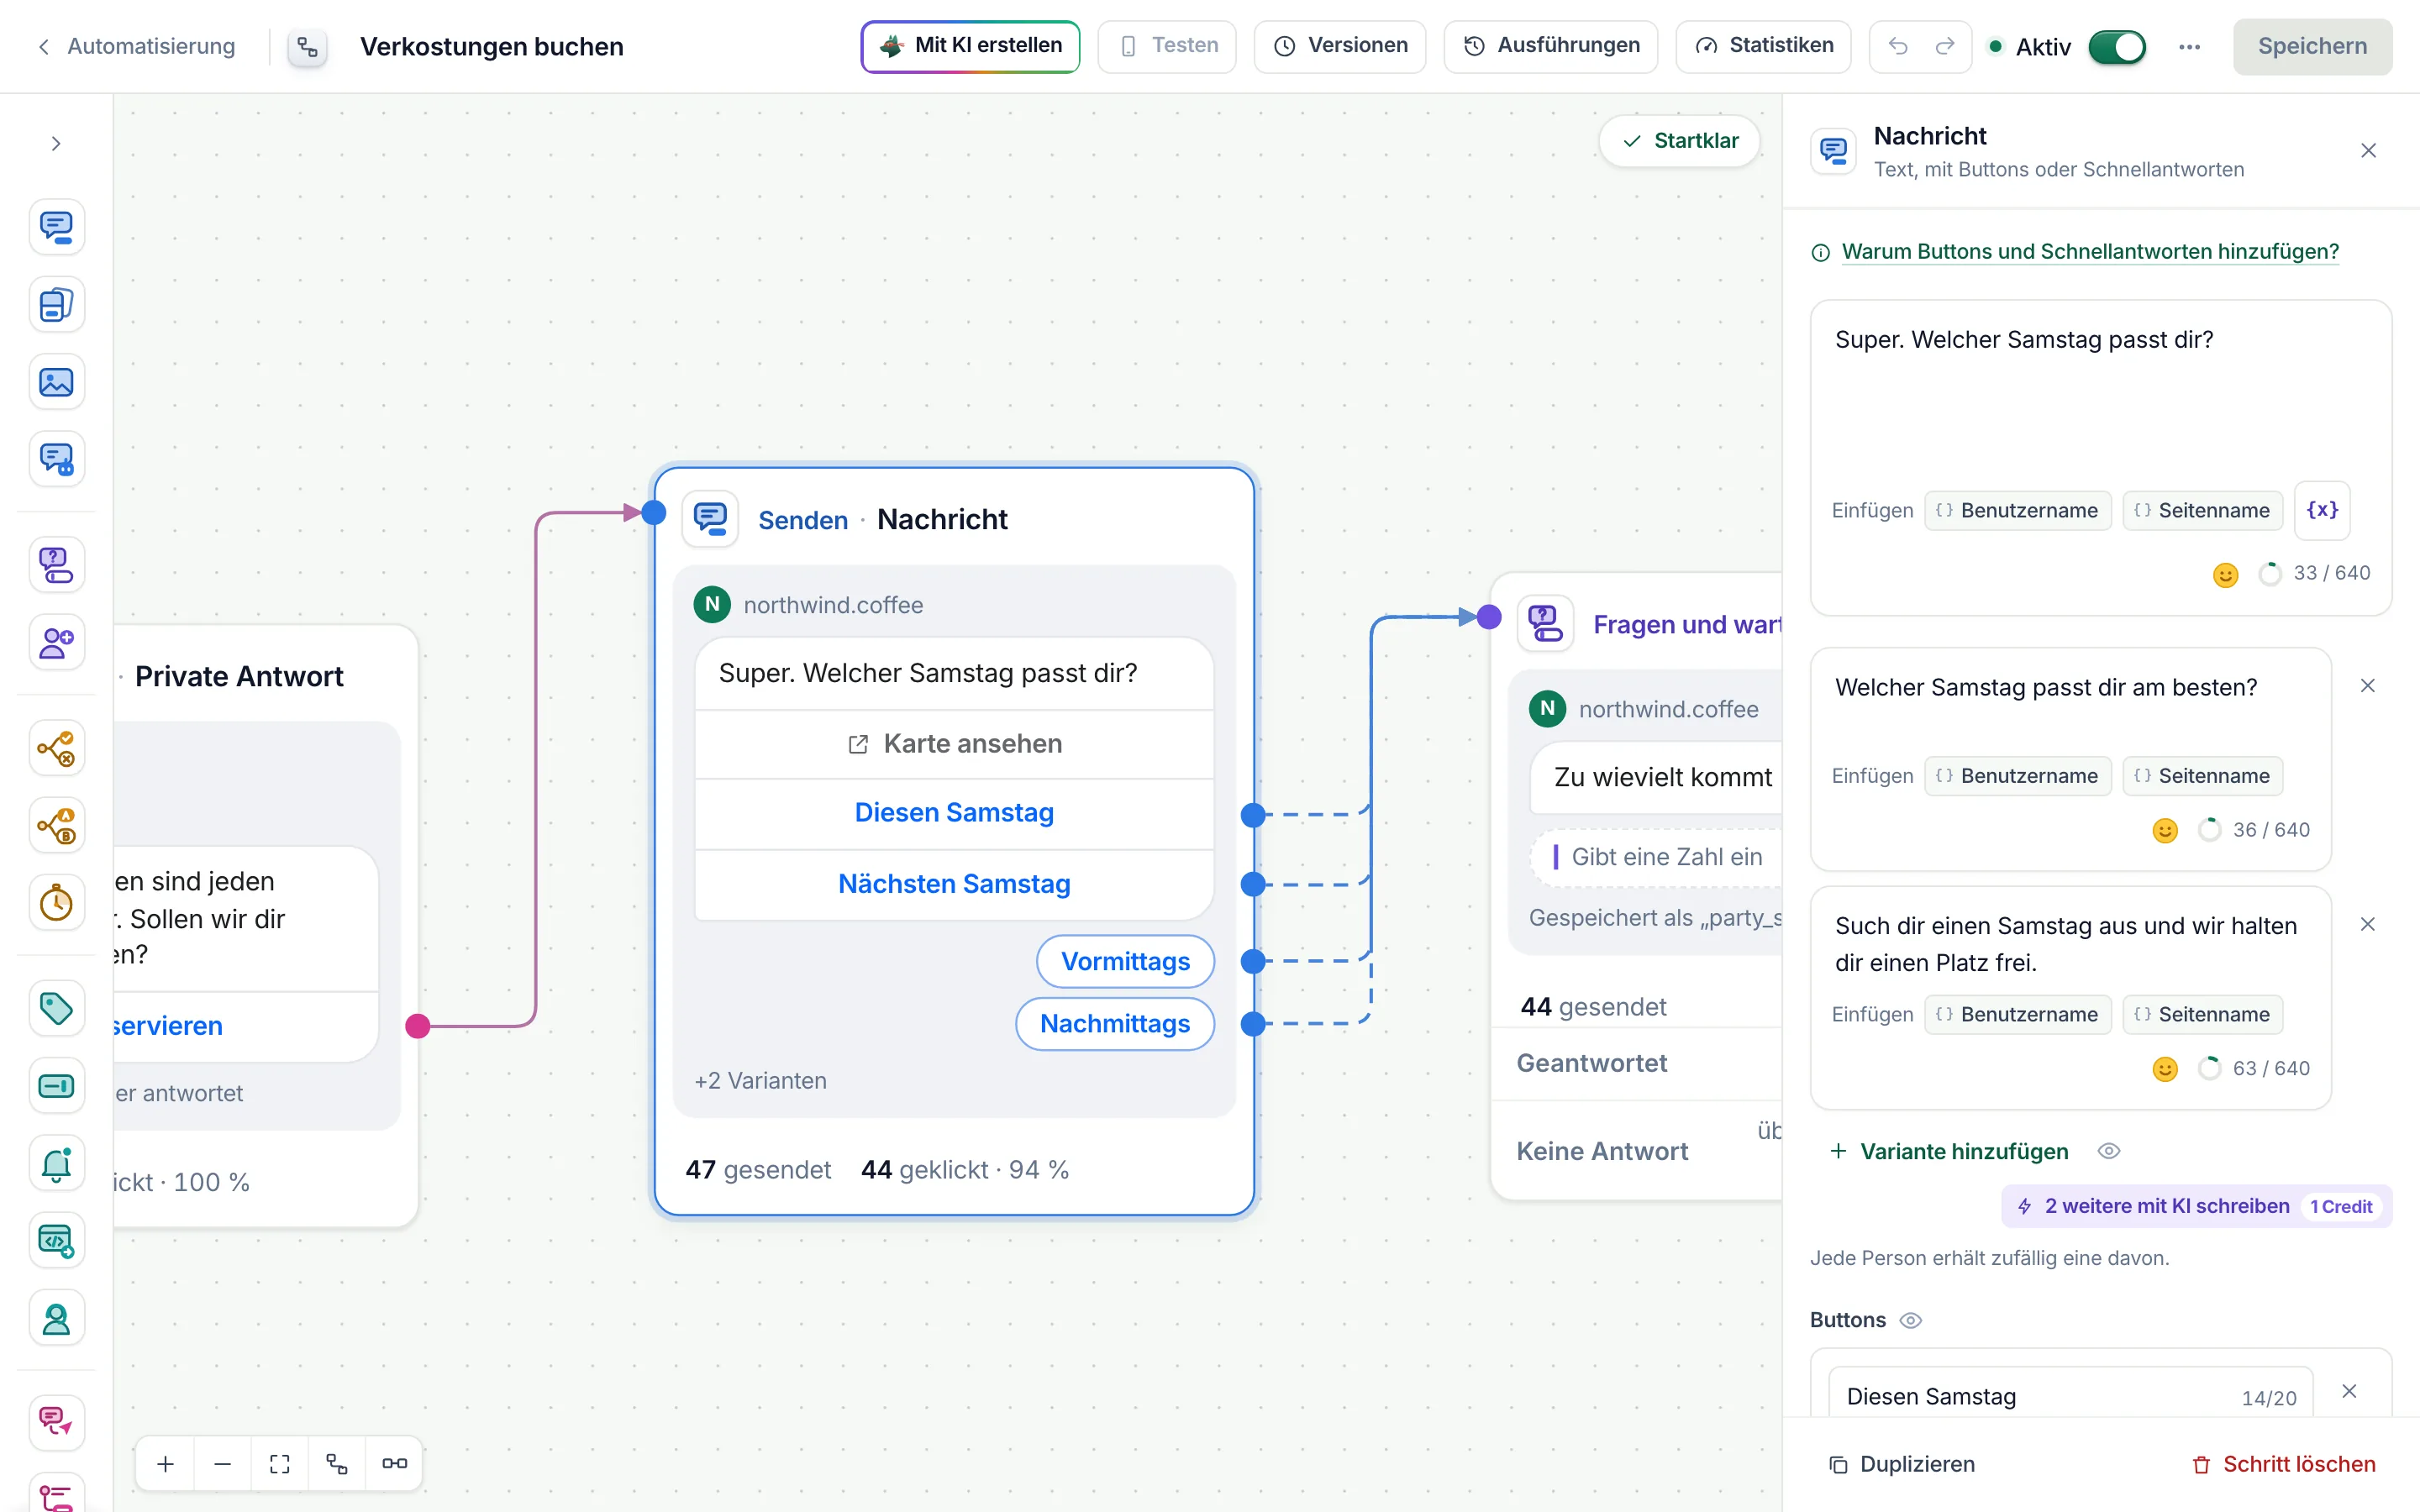Go back to Automatisierung
The height and width of the screenshot is (1512, 2420).
[137, 46]
